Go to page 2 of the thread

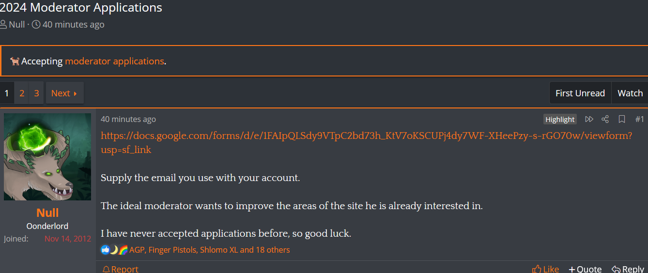22,93
